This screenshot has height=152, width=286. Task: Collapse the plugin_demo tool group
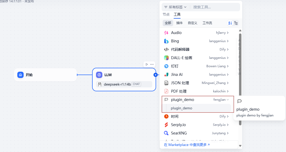coord(228,100)
